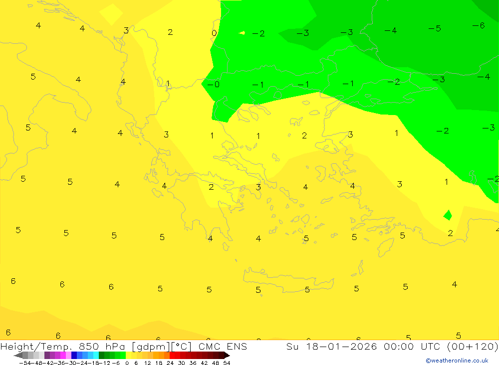Select the cyan legend swatch above -18
Viewport: 499px width, 365px height.
96,355
